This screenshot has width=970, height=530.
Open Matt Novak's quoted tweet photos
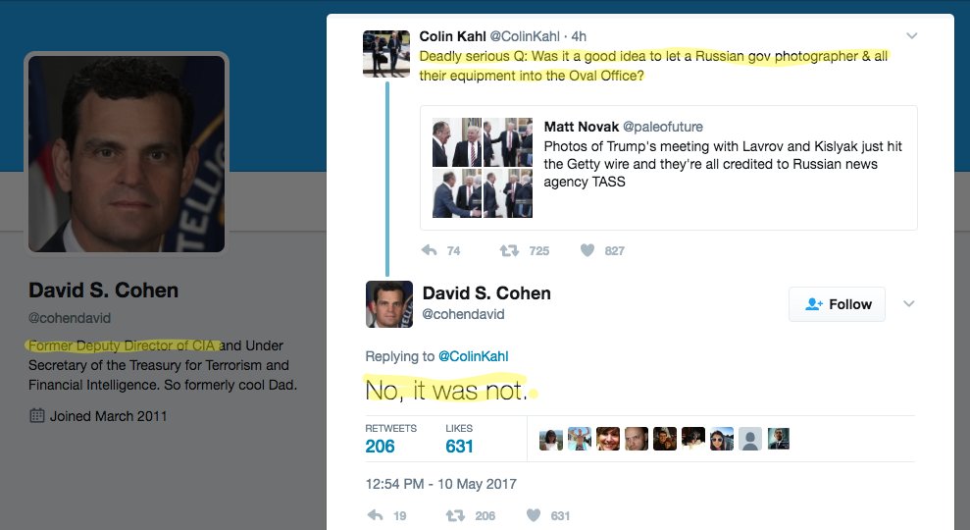[x=483, y=168]
